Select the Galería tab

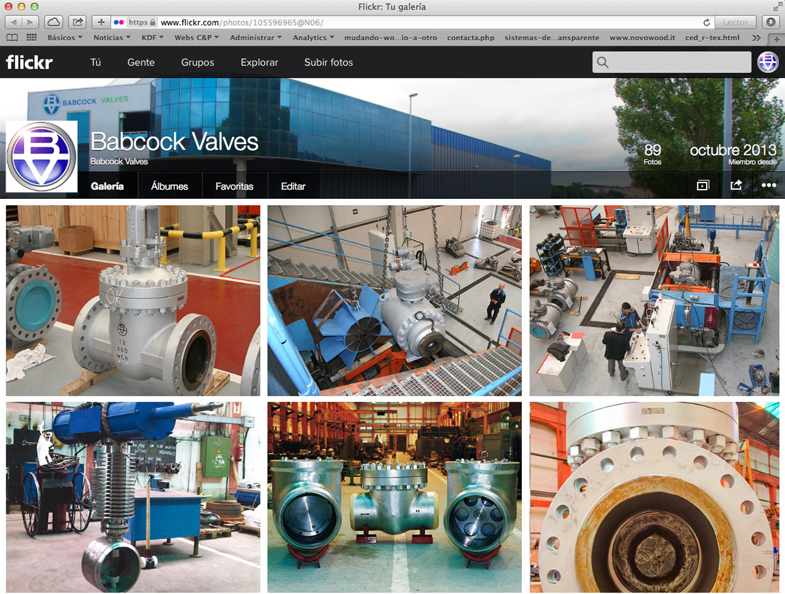(108, 186)
